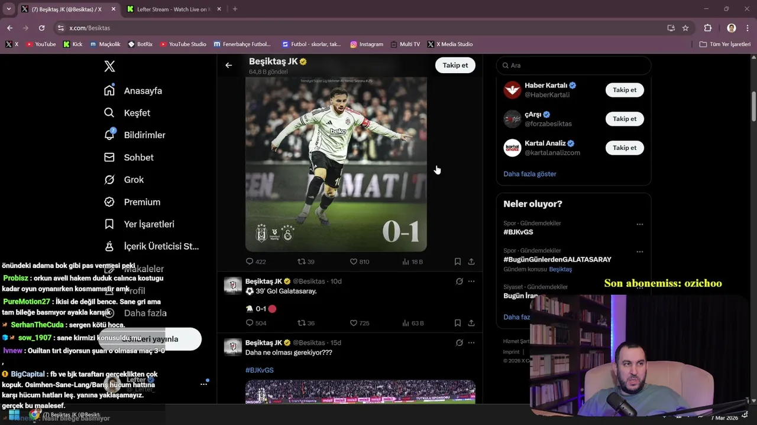Open Yer İşaretleri bookmark icon
Screen dimensions: 757x425
point(109,224)
